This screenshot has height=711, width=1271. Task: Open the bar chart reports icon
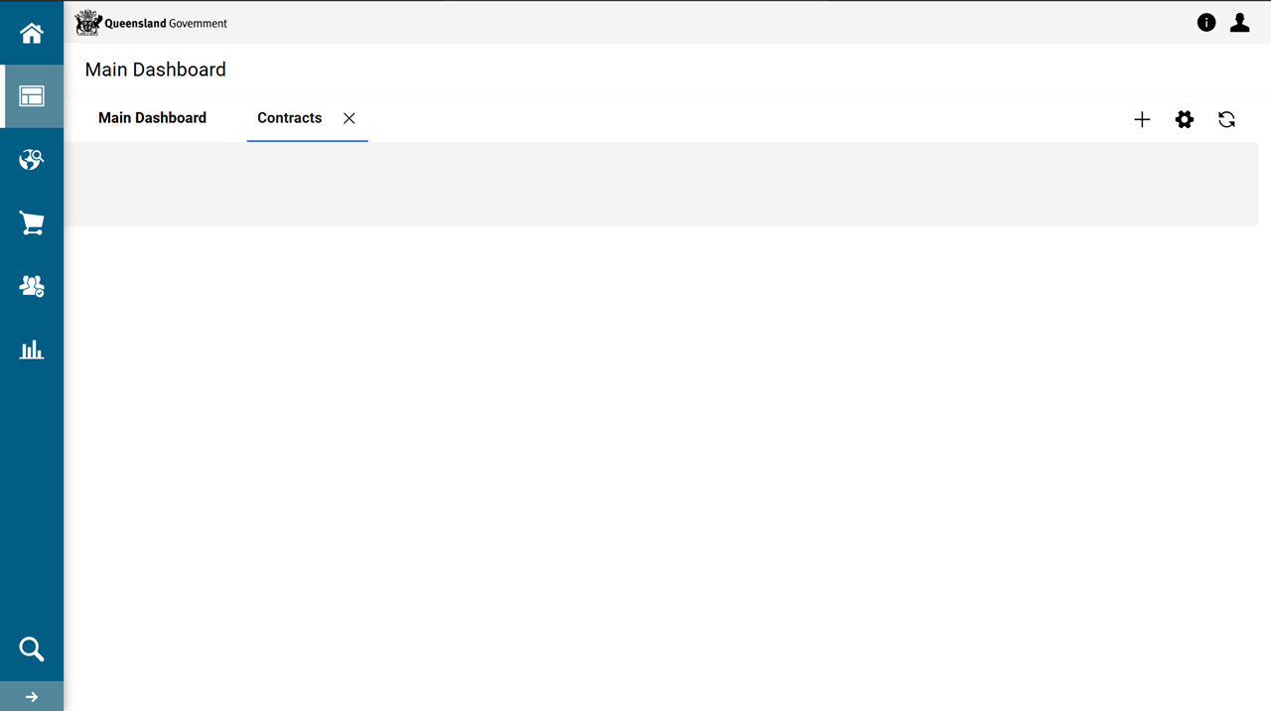(32, 350)
